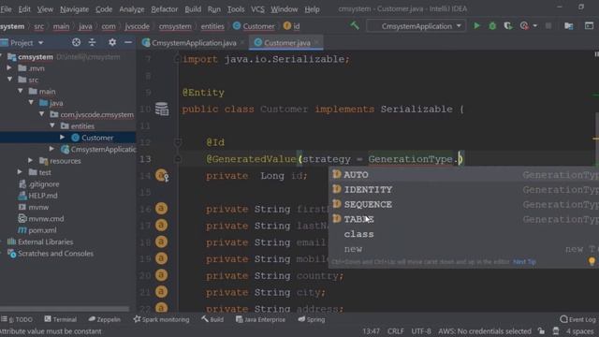Open the Navigate menu
The height and width of the screenshot is (337, 599).
point(74,9)
